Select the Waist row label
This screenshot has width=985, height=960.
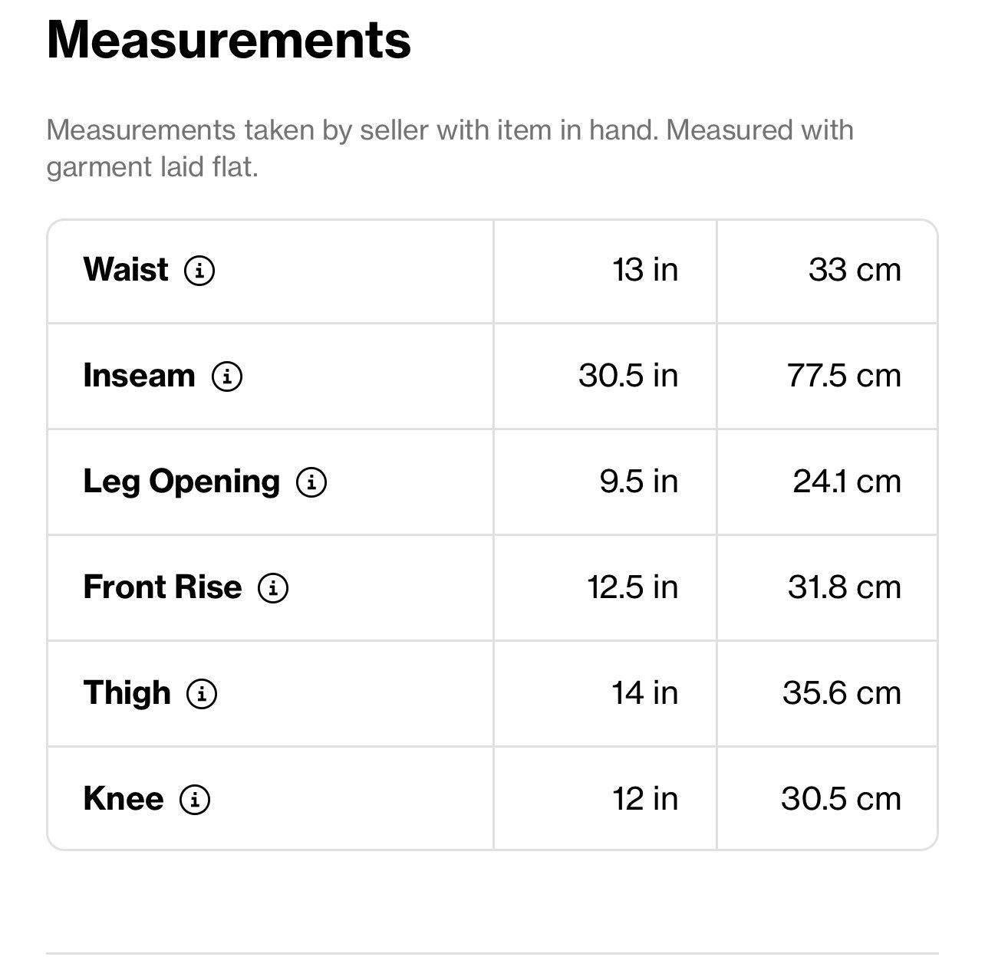coord(126,270)
